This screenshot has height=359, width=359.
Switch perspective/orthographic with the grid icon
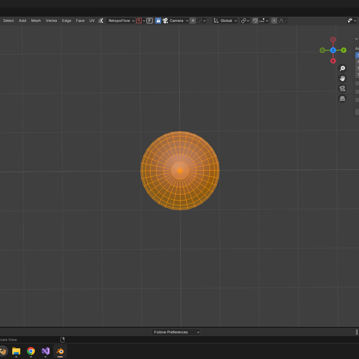click(342, 98)
